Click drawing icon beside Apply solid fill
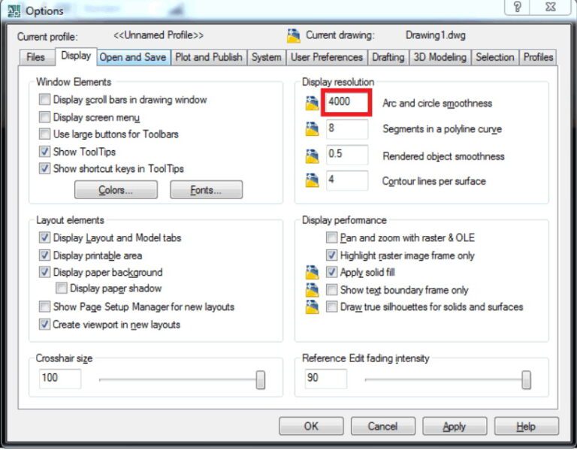Screen dimensions: 577x450 pos(312,272)
